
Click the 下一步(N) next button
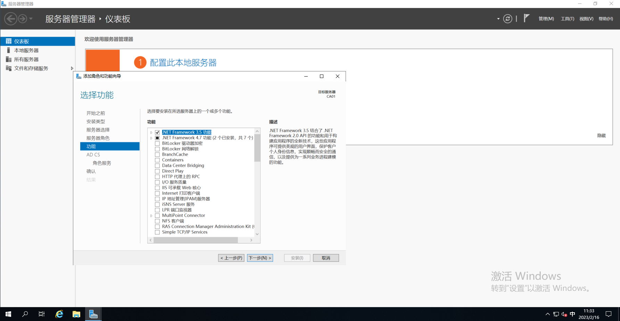[260, 258]
